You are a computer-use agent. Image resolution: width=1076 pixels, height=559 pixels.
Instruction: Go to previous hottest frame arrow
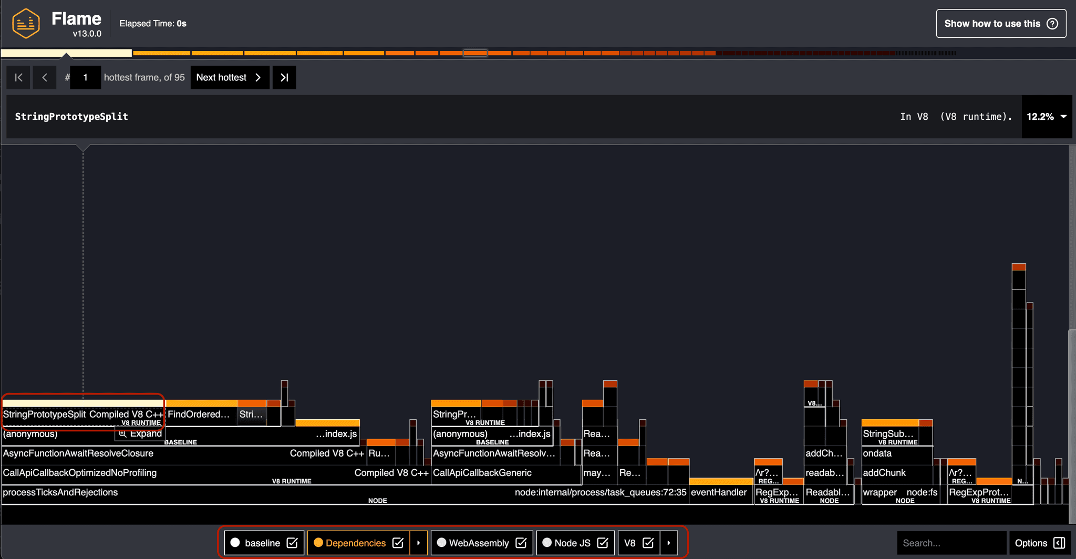coord(45,78)
